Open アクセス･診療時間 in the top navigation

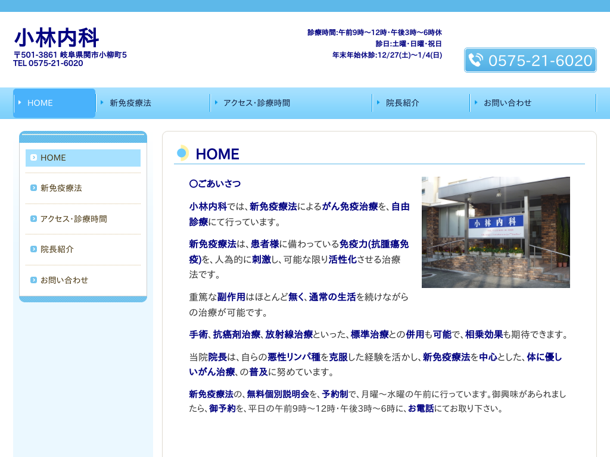point(256,103)
